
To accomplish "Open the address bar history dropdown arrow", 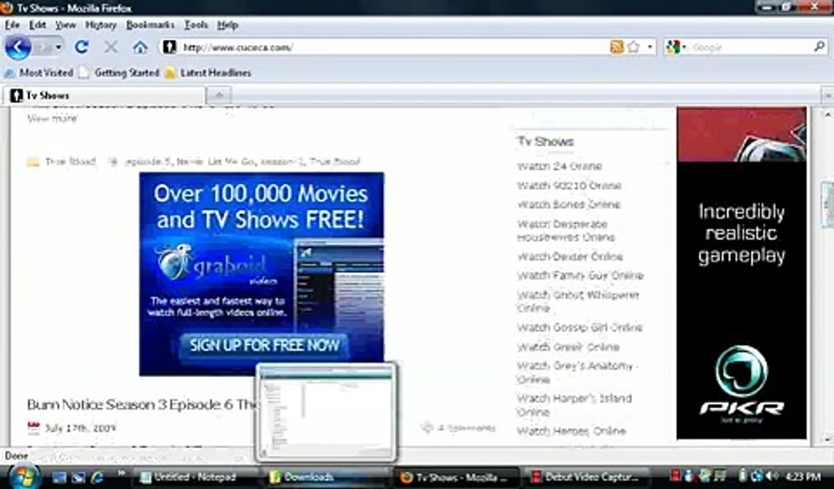I will (650, 47).
